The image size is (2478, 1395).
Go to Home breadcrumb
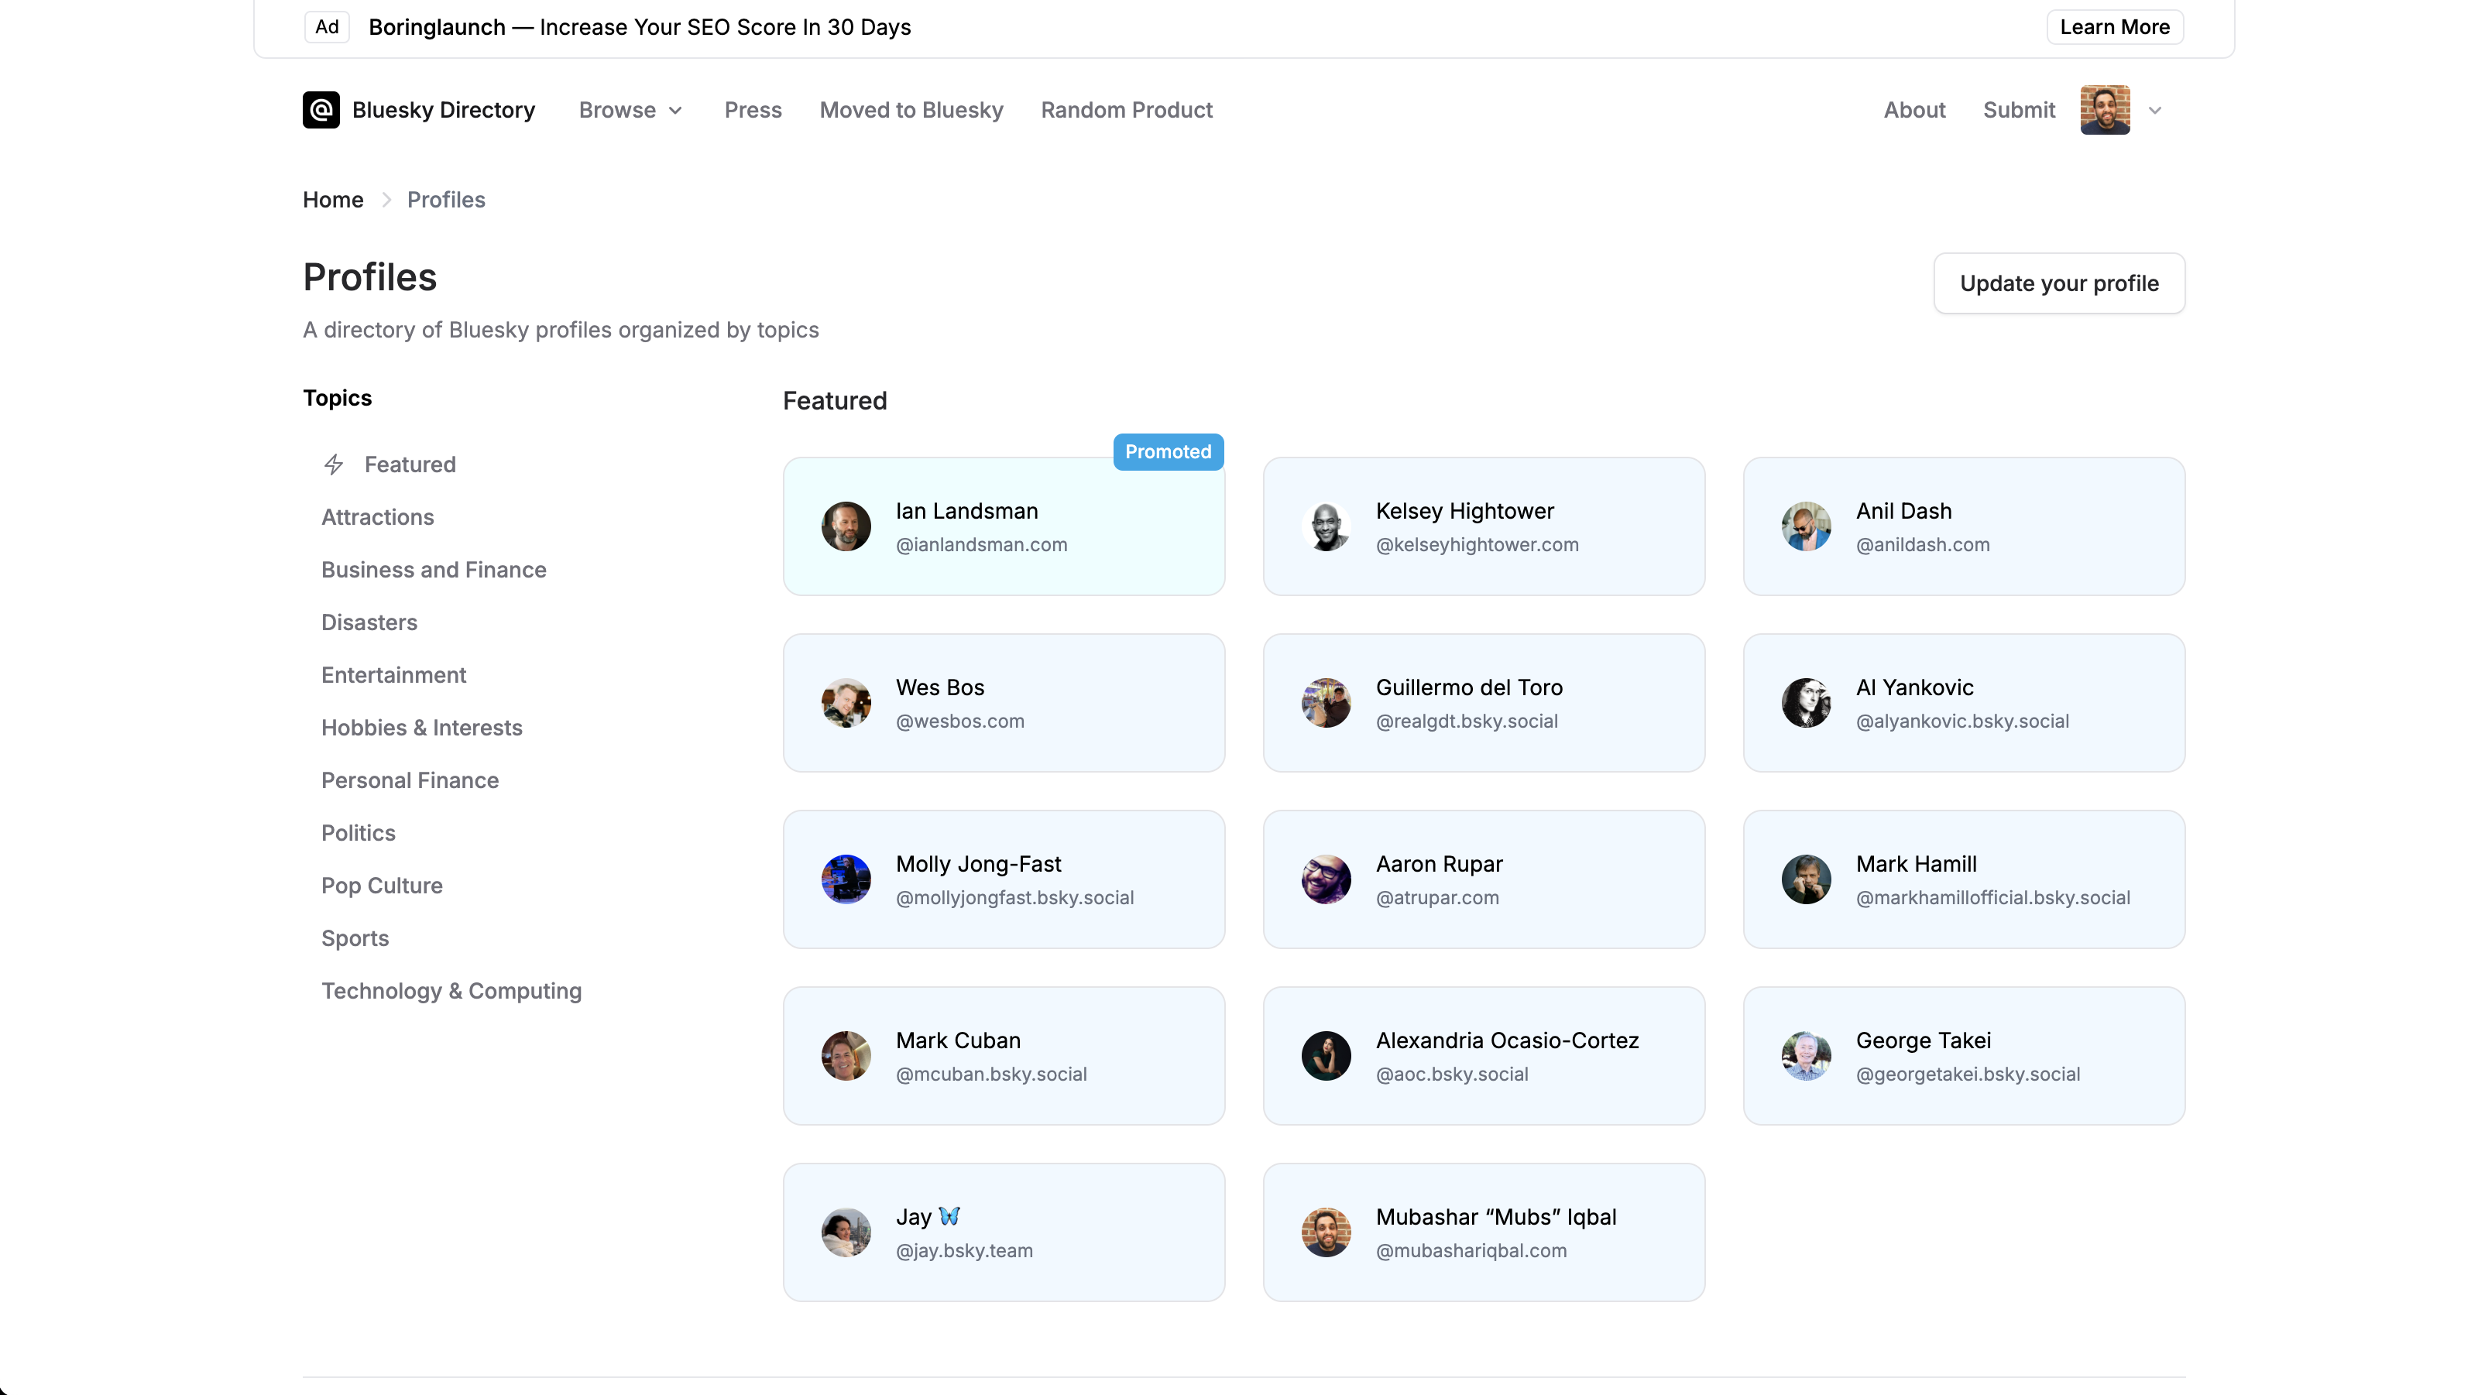(333, 199)
